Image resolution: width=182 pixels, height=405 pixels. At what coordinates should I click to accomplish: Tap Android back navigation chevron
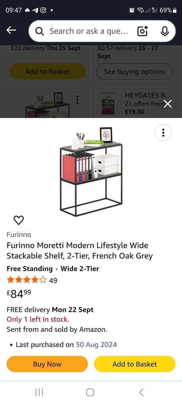[141, 392]
